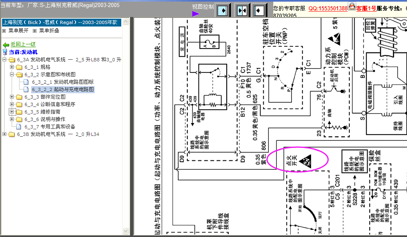Click the 保险丝盒 label in diagram
The image size is (407, 237).
[375, 155]
